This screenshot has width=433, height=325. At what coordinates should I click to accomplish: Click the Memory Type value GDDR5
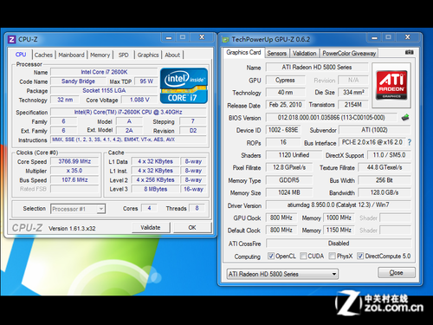(289, 180)
